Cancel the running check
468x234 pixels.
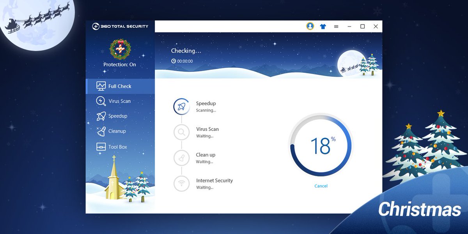[x=321, y=186]
